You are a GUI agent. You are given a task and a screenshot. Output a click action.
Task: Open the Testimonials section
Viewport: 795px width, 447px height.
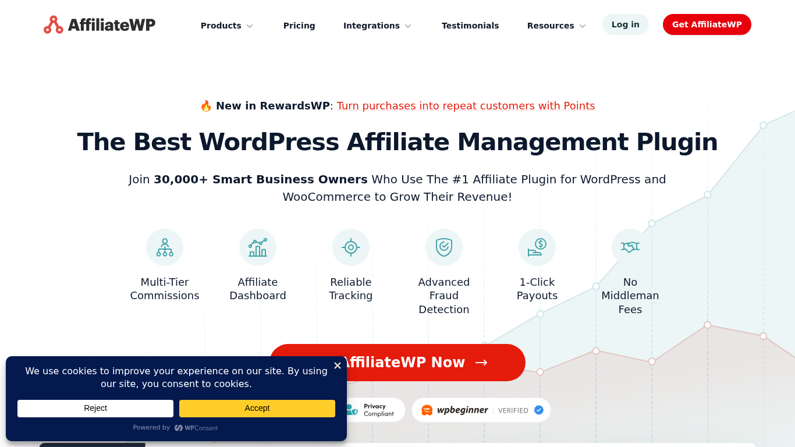[470, 26]
